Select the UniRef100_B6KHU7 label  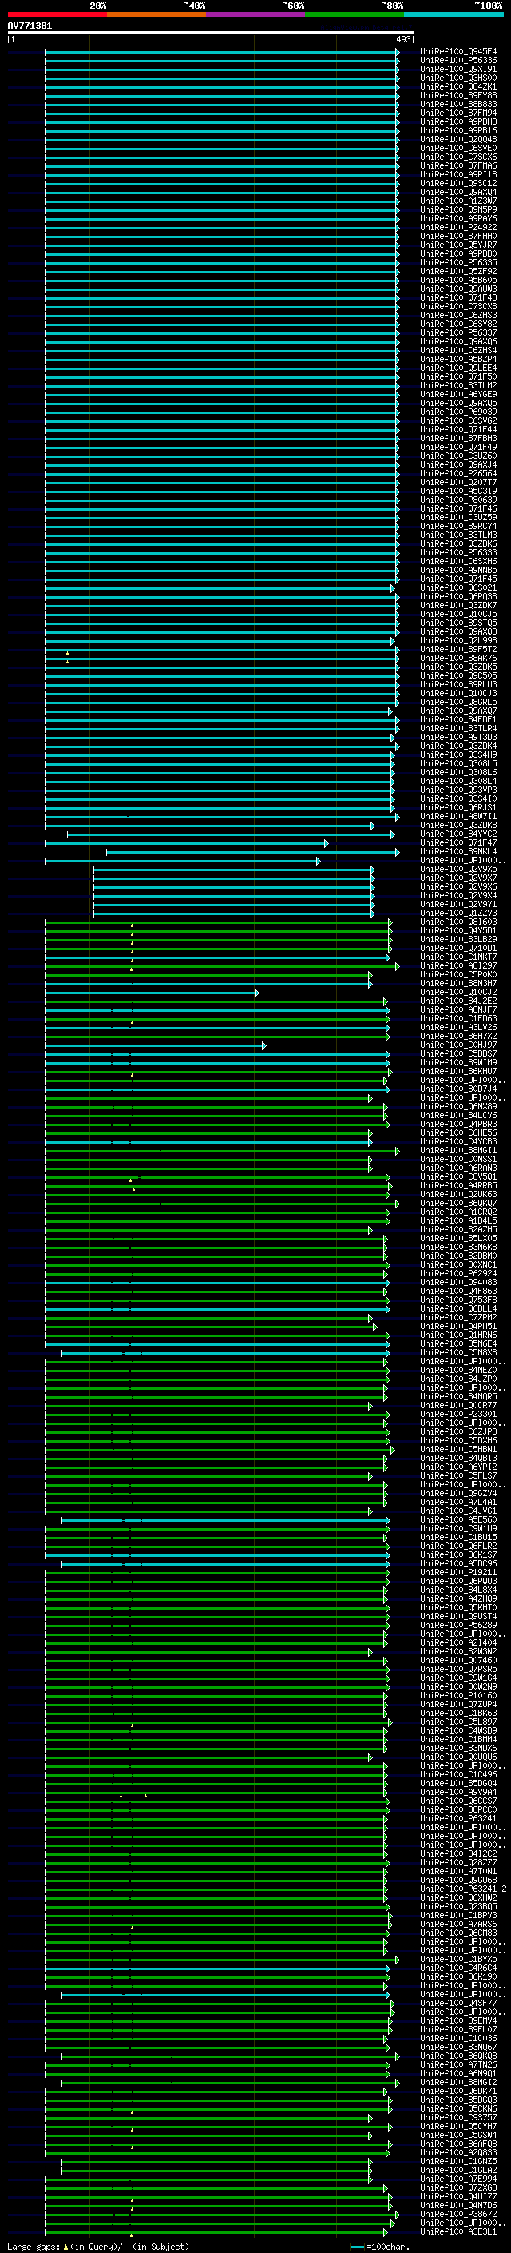point(458,1072)
